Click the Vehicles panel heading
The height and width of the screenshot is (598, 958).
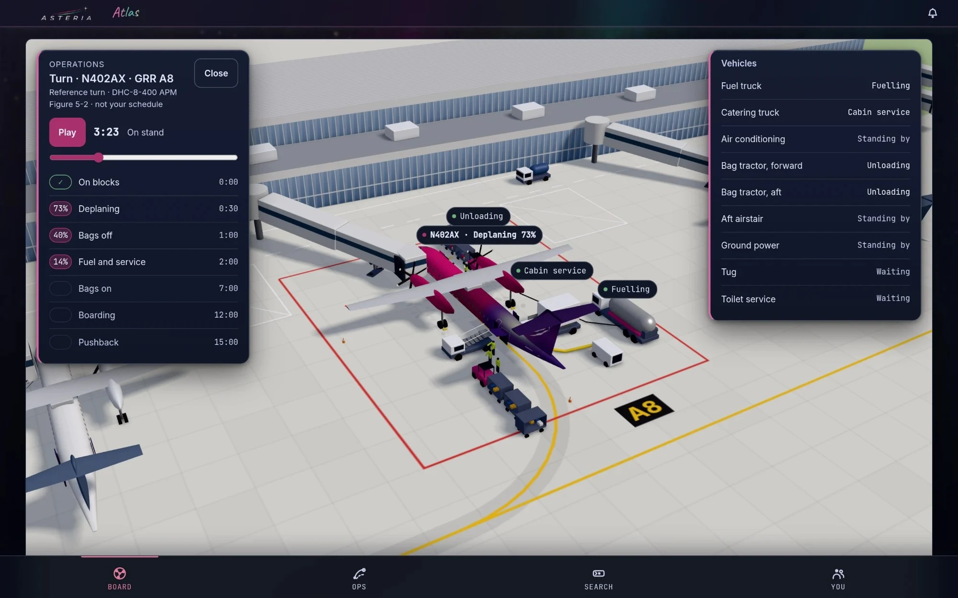pyautogui.click(x=739, y=63)
